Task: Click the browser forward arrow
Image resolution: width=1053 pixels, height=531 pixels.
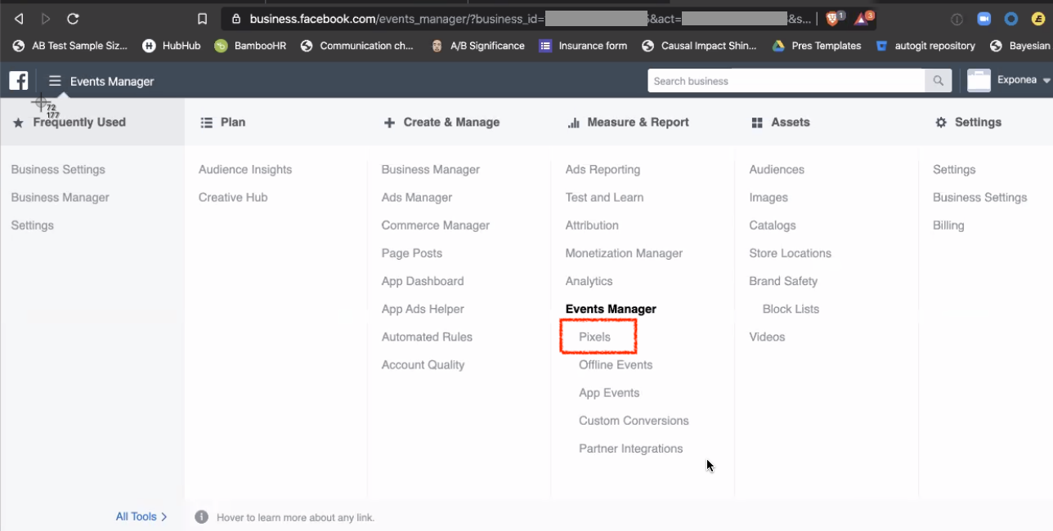Action: (x=46, y=19)
